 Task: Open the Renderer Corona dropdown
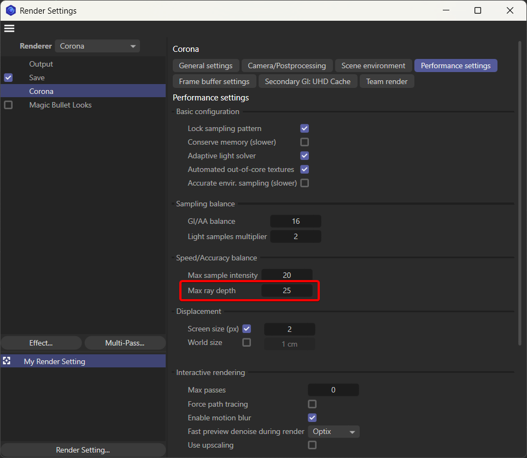[x=97, y=46]
